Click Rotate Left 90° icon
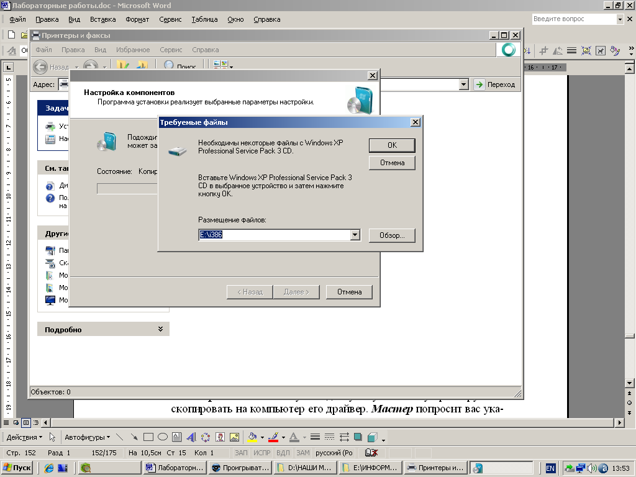This screenshot has height=477, width=636. tap(558, 51)
